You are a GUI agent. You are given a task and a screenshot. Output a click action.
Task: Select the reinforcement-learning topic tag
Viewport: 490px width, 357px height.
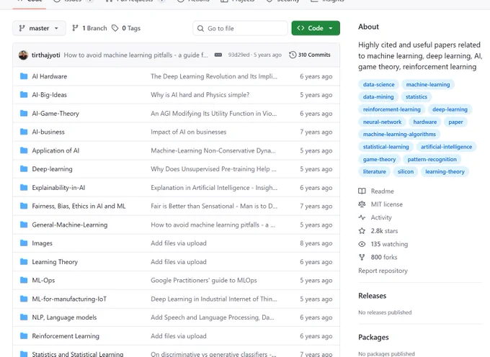pos(391,109)
